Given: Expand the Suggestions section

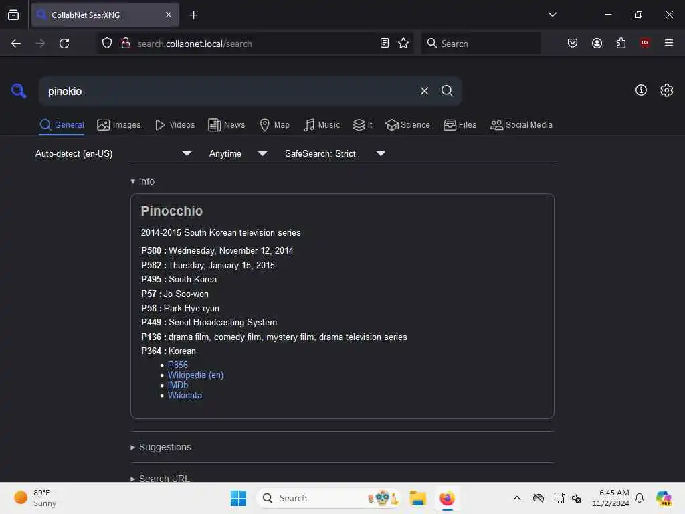Looking at the screenshot, I should click(x=161, y=447).
